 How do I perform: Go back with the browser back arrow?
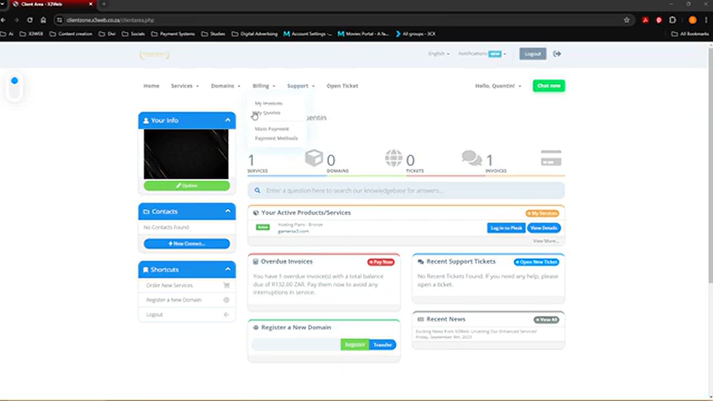click(3, 20)
